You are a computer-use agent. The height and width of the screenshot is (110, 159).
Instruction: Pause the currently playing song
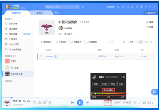pyautogui.click(x=80, y=103)
